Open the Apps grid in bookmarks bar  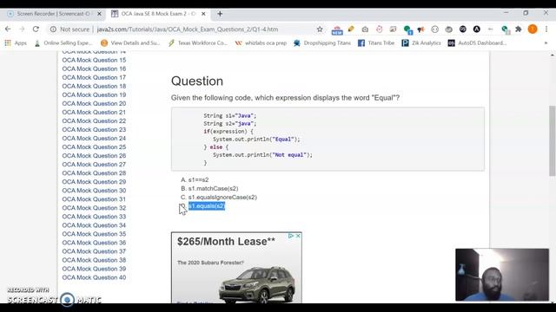(16, 42)
